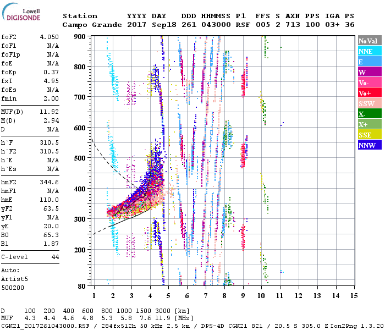This screenshot has width=385, height=330.
Task: Select the SSE yellow legend swatch
Action: 369,135
